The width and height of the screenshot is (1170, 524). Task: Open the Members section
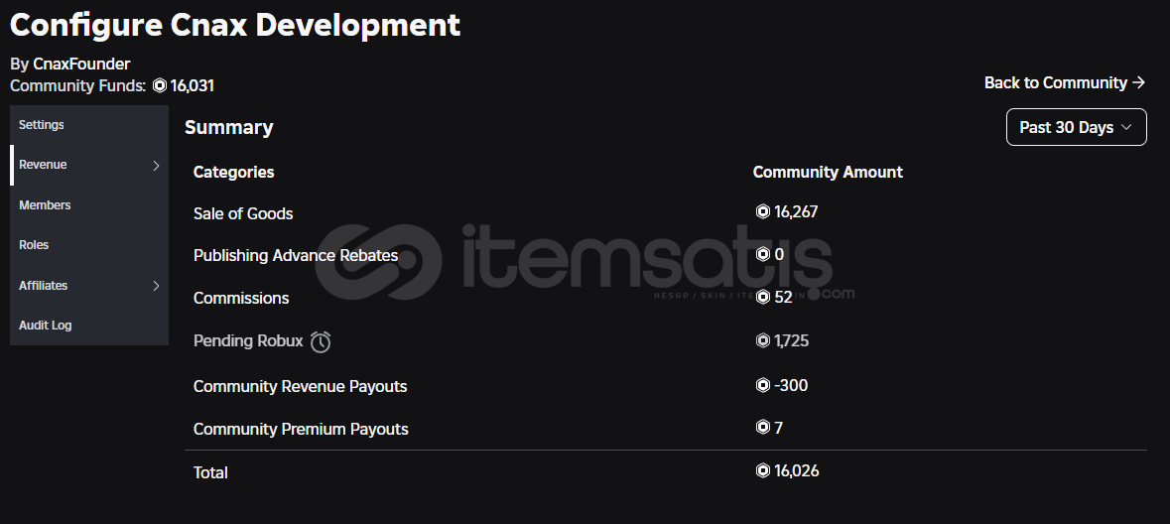point(88,205)
